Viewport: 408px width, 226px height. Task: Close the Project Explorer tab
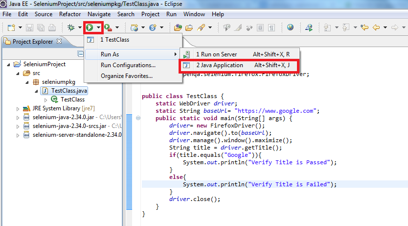click(59, 41)
